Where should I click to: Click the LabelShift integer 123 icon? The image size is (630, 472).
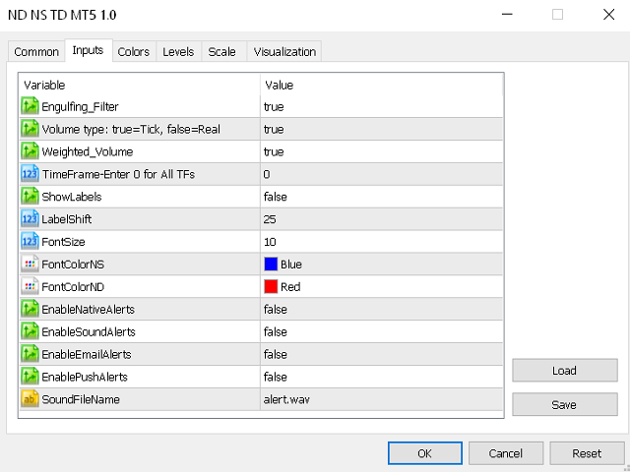[x=30, y=218]
